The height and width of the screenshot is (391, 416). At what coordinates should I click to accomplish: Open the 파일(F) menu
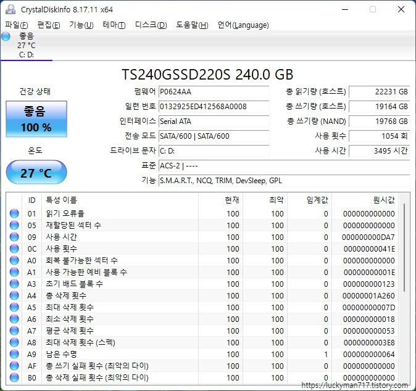tap(17, 25)
